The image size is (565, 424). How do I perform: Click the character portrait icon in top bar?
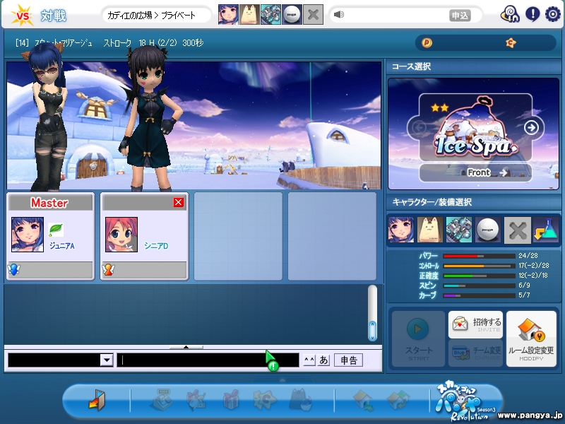(228, 14)
